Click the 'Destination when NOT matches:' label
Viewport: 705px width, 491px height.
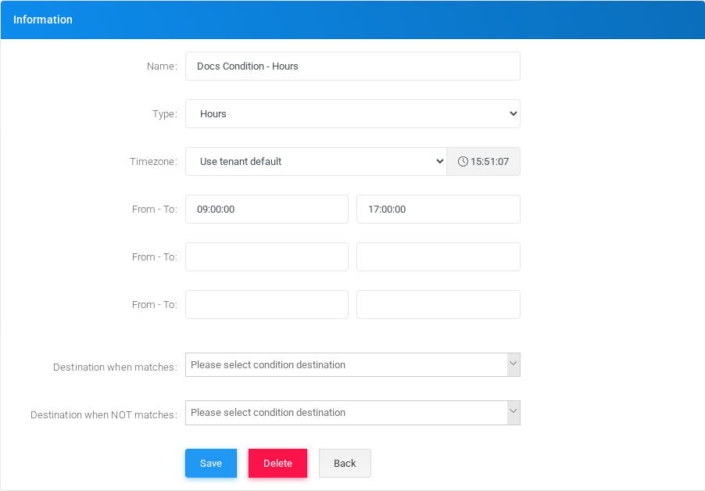pos(104,414)
